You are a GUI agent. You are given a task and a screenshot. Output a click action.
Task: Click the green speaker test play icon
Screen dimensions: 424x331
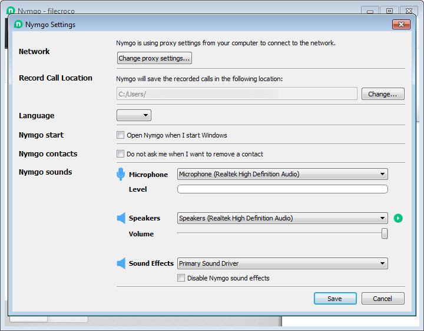(398, 218)
